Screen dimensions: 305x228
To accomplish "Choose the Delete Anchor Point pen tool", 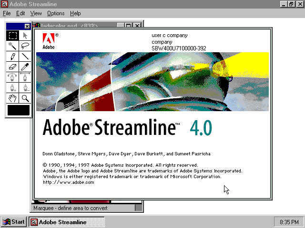I will pyautogui.click(x=25, y=88).
